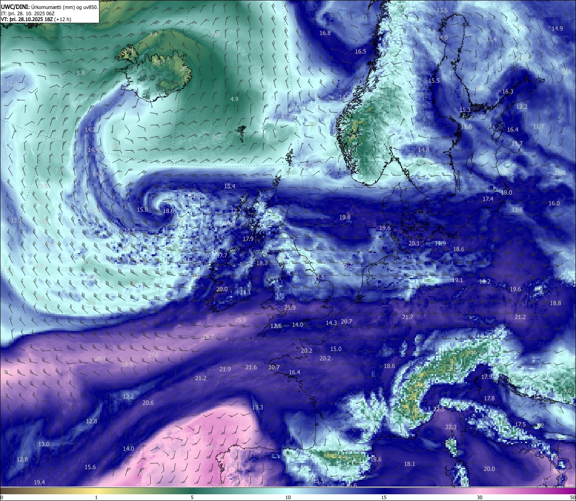
Task: Click the 22.5 value near the Riviera
Action: 439,410
